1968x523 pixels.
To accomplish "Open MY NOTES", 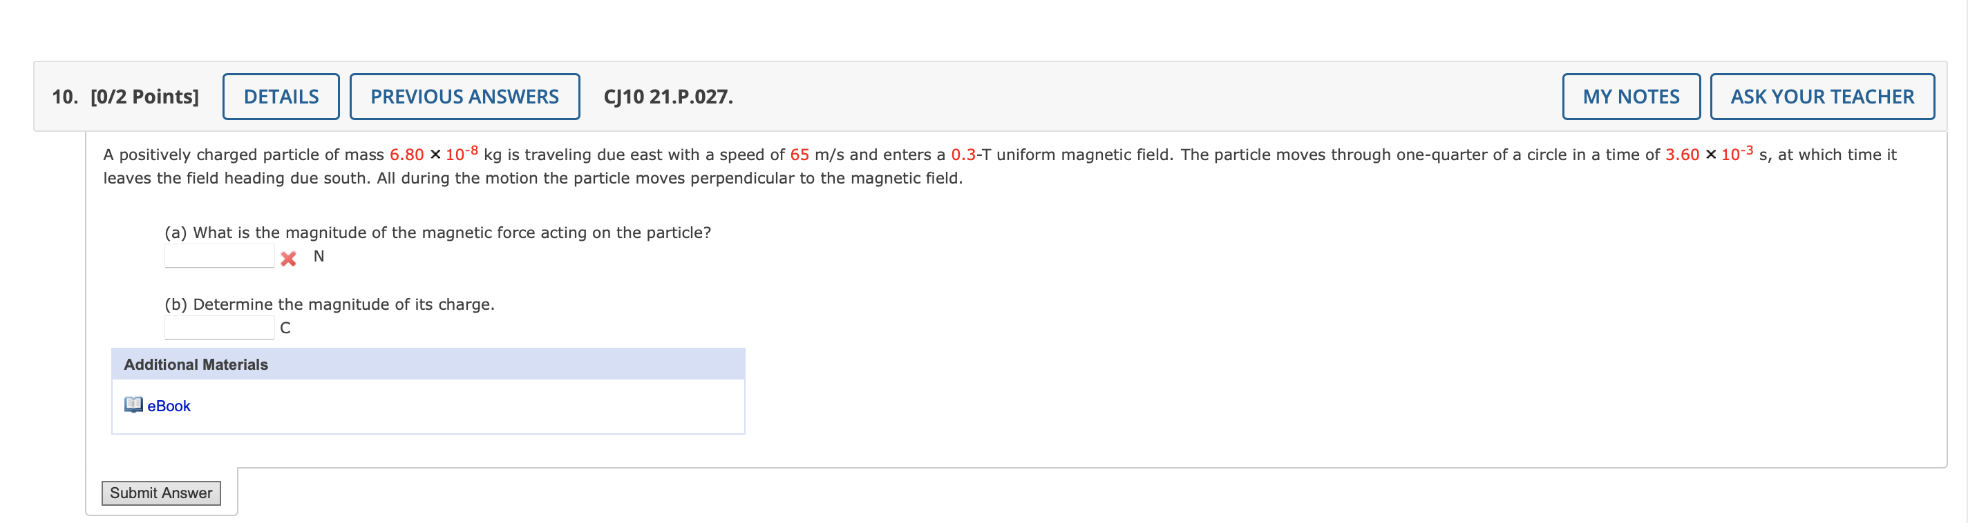I will 1631,96.
